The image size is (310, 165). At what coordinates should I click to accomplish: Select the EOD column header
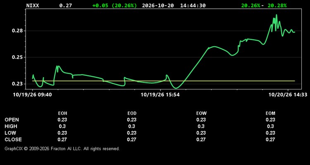point(132,113)
